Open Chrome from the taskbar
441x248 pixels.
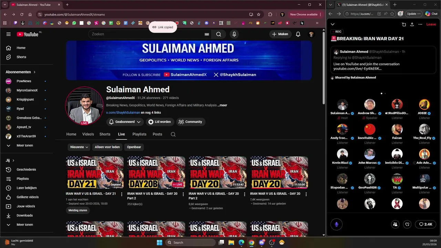[x=252, y=242]
